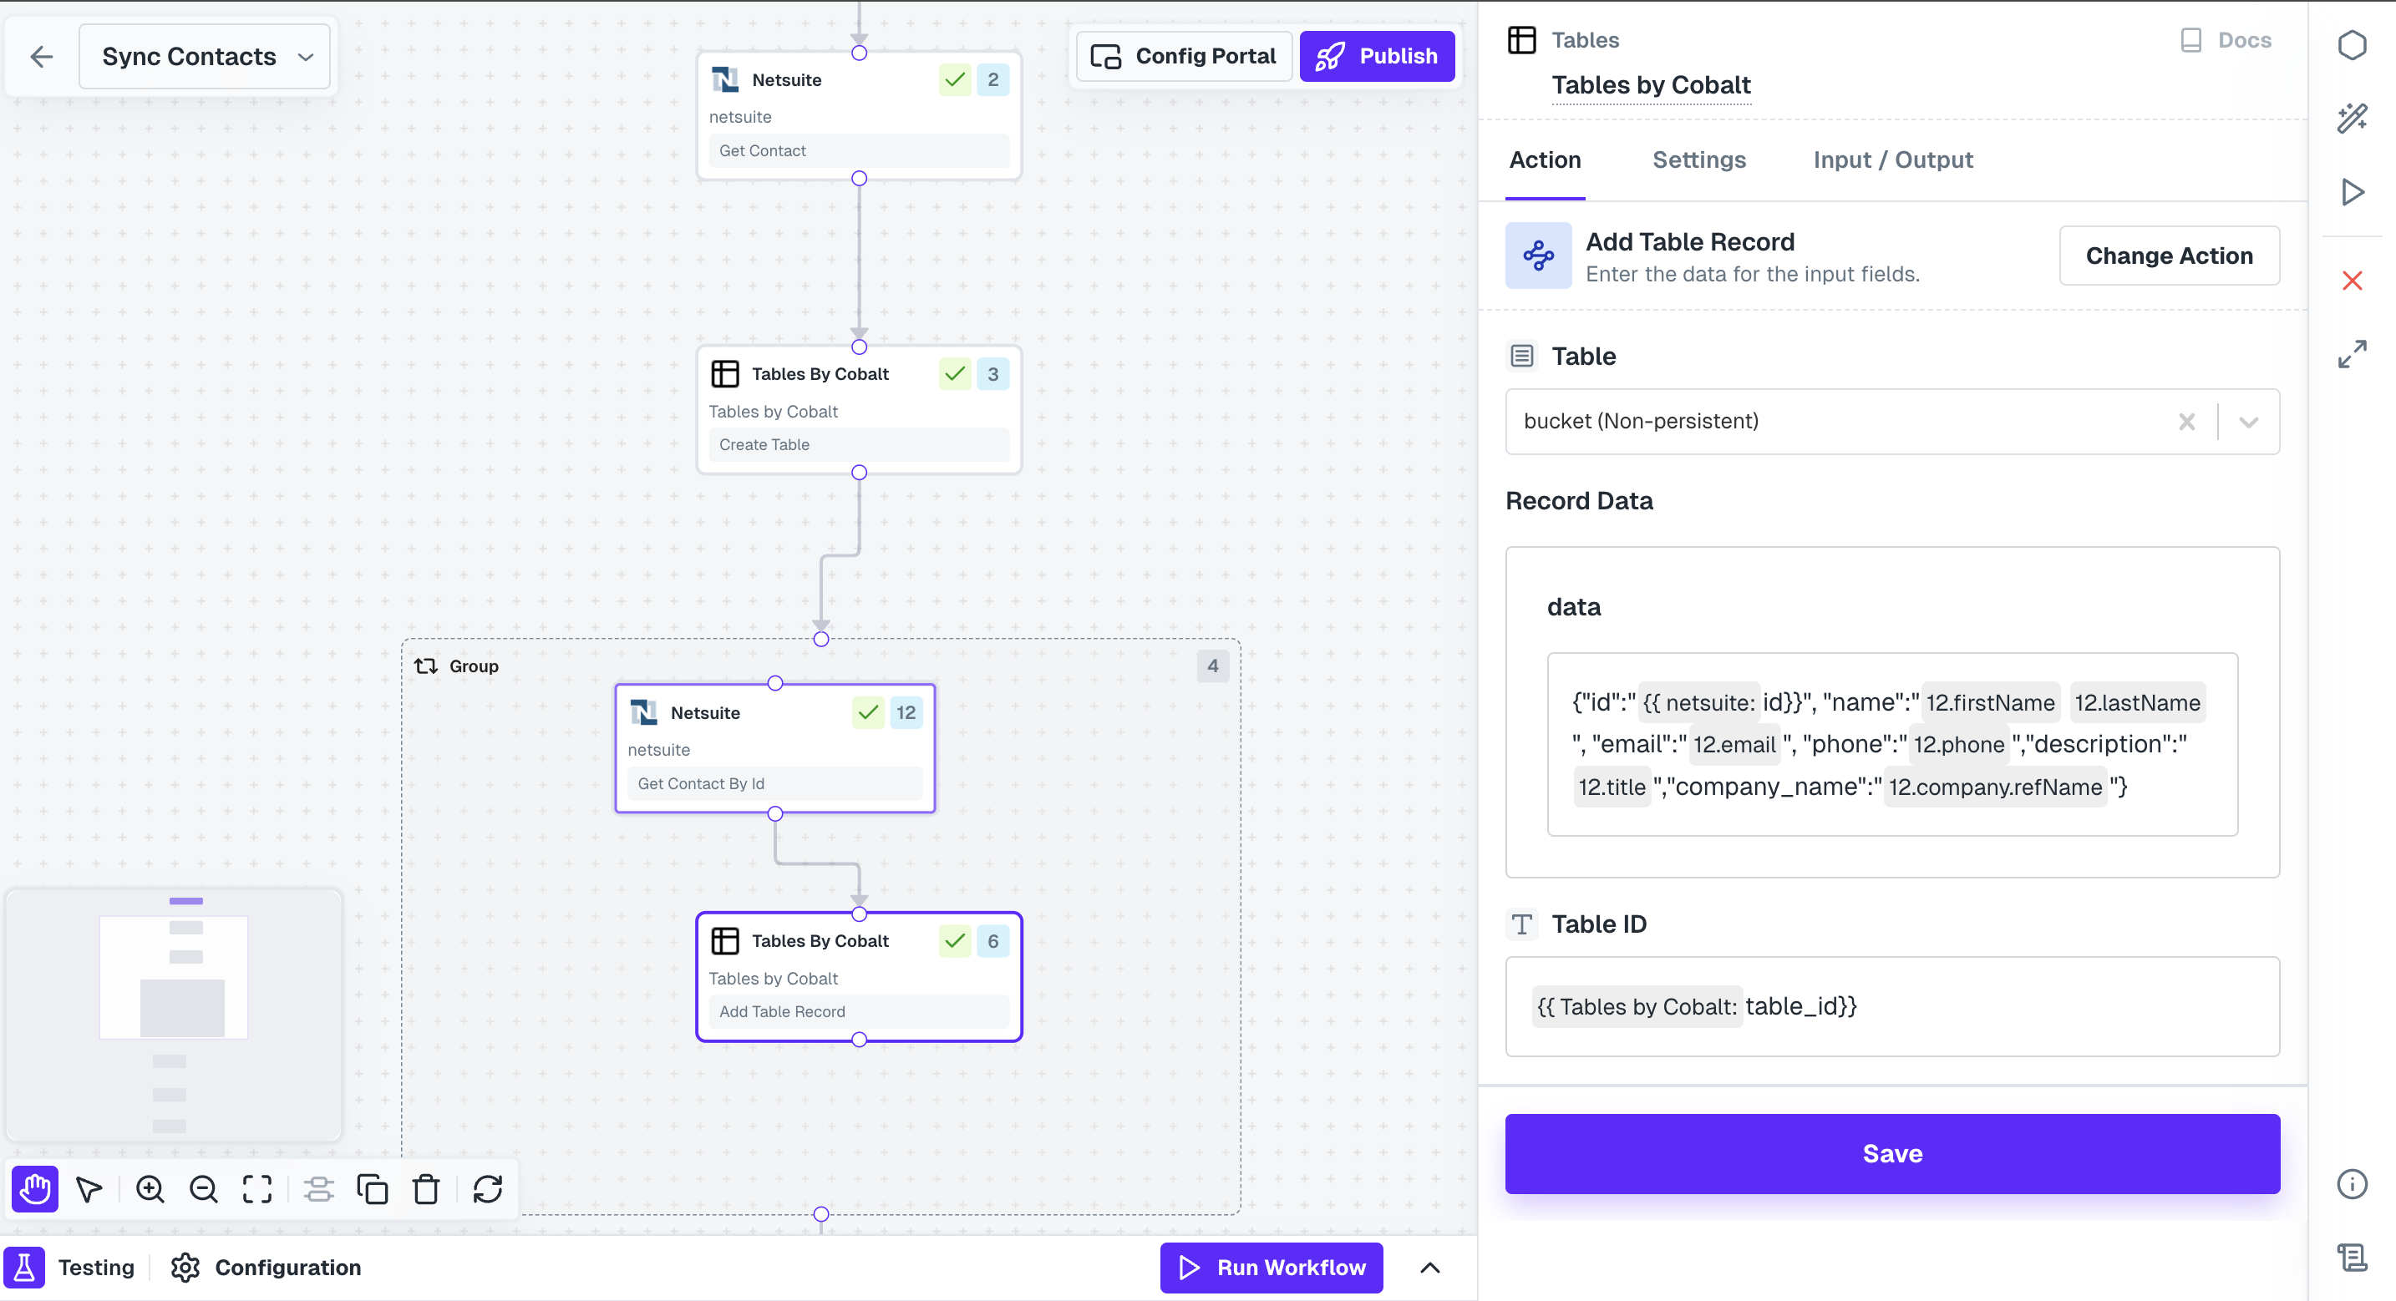This screenshot has height=1301, width=2396.
Task: Switch to the cursor selection tool
Action: pos(89,1188)
